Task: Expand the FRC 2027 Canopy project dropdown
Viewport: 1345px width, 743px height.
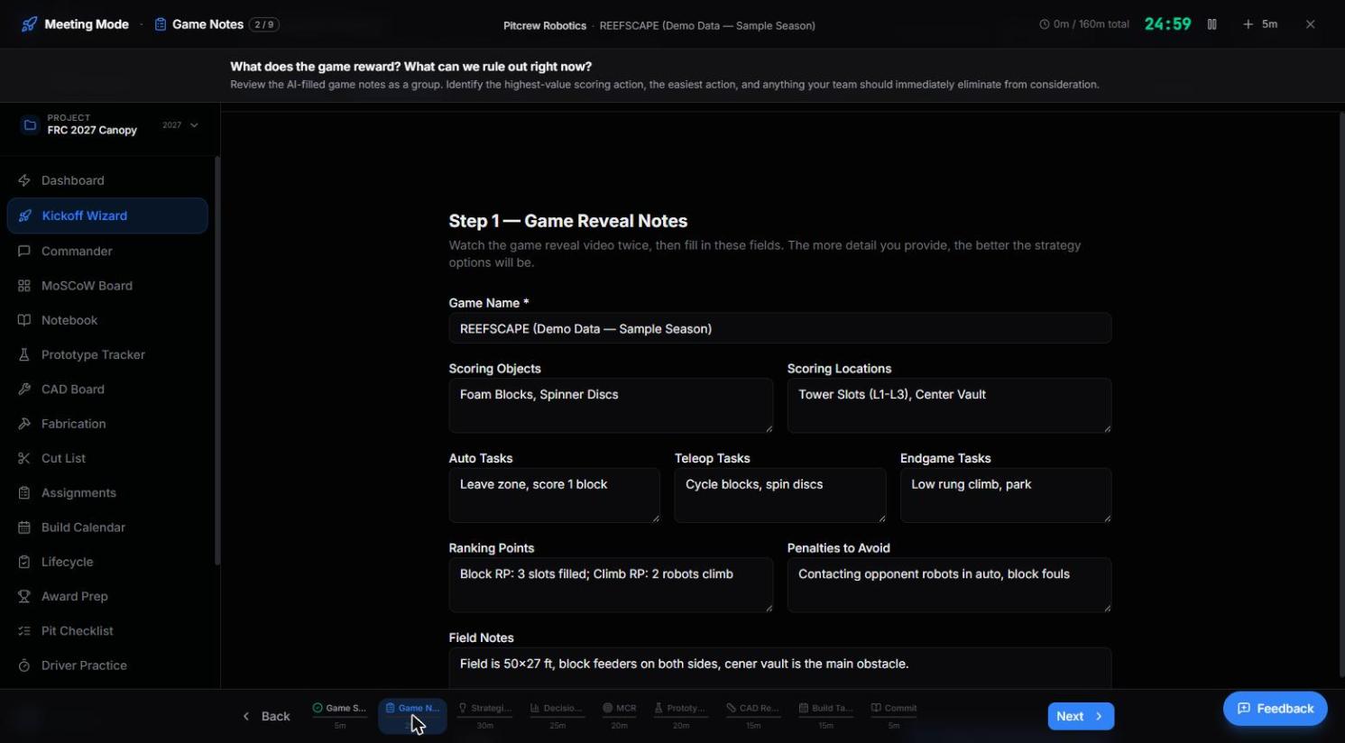Action: (x=110, y=124)
